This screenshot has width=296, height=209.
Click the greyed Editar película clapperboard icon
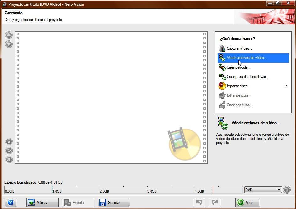point(222,95)
